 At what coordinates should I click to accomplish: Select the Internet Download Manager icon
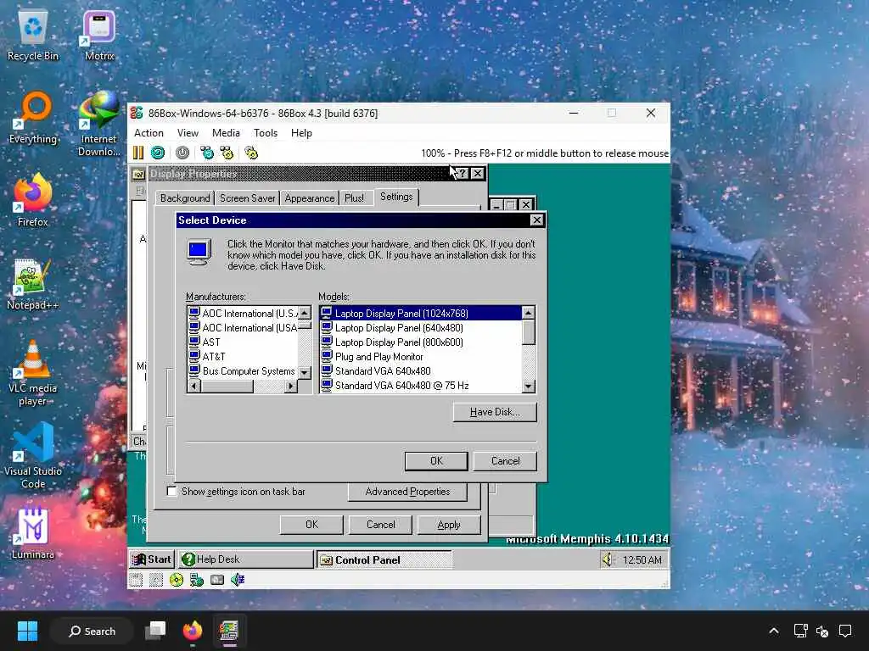click(x=99, y=124)
